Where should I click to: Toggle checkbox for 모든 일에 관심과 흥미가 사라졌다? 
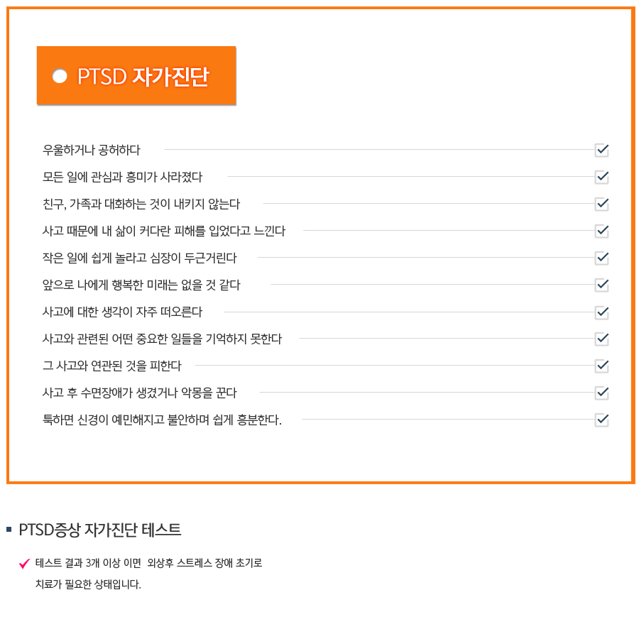pos(601,177)
